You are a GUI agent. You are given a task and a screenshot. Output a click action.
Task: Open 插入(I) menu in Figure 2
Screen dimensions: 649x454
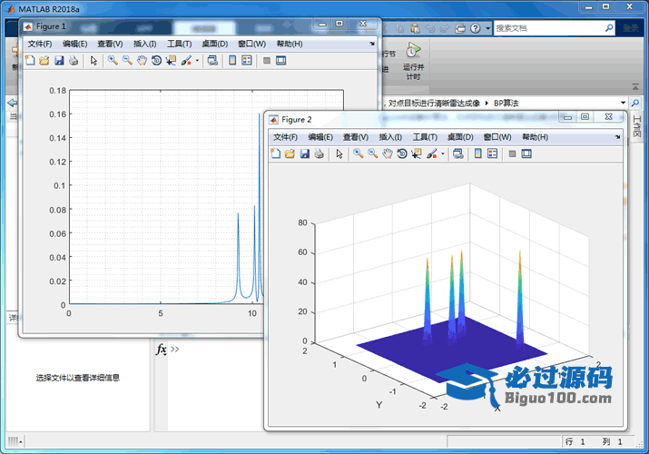390,137
